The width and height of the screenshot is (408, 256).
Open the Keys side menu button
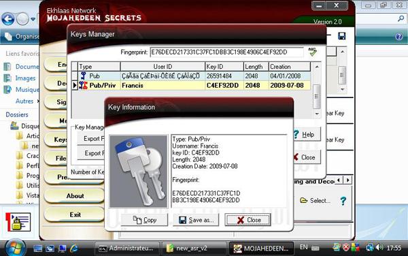pos(56,140)
